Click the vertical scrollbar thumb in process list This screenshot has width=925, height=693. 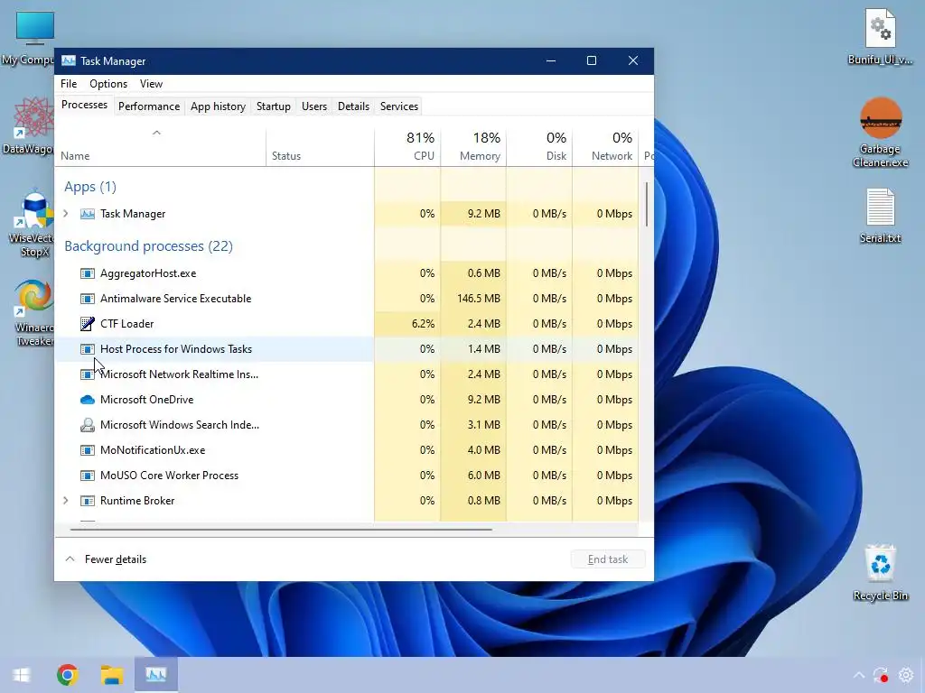coord(647,205)
